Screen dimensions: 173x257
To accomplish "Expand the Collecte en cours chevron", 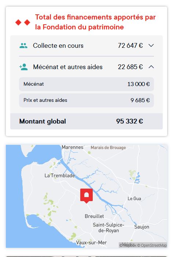I will [151, 45].
